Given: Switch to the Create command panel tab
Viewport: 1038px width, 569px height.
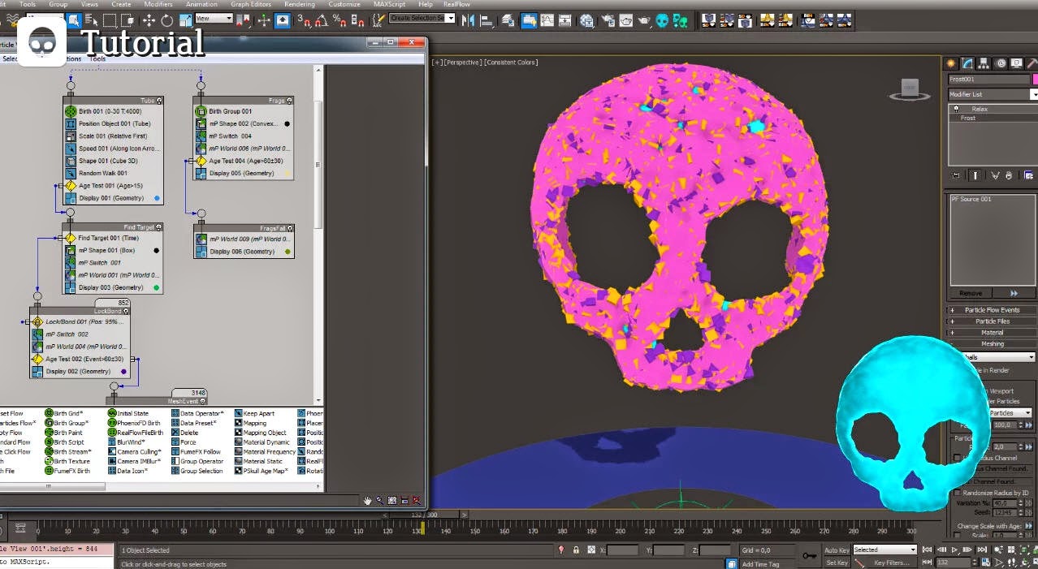Looking at the screenshot, I should point(951,63).
